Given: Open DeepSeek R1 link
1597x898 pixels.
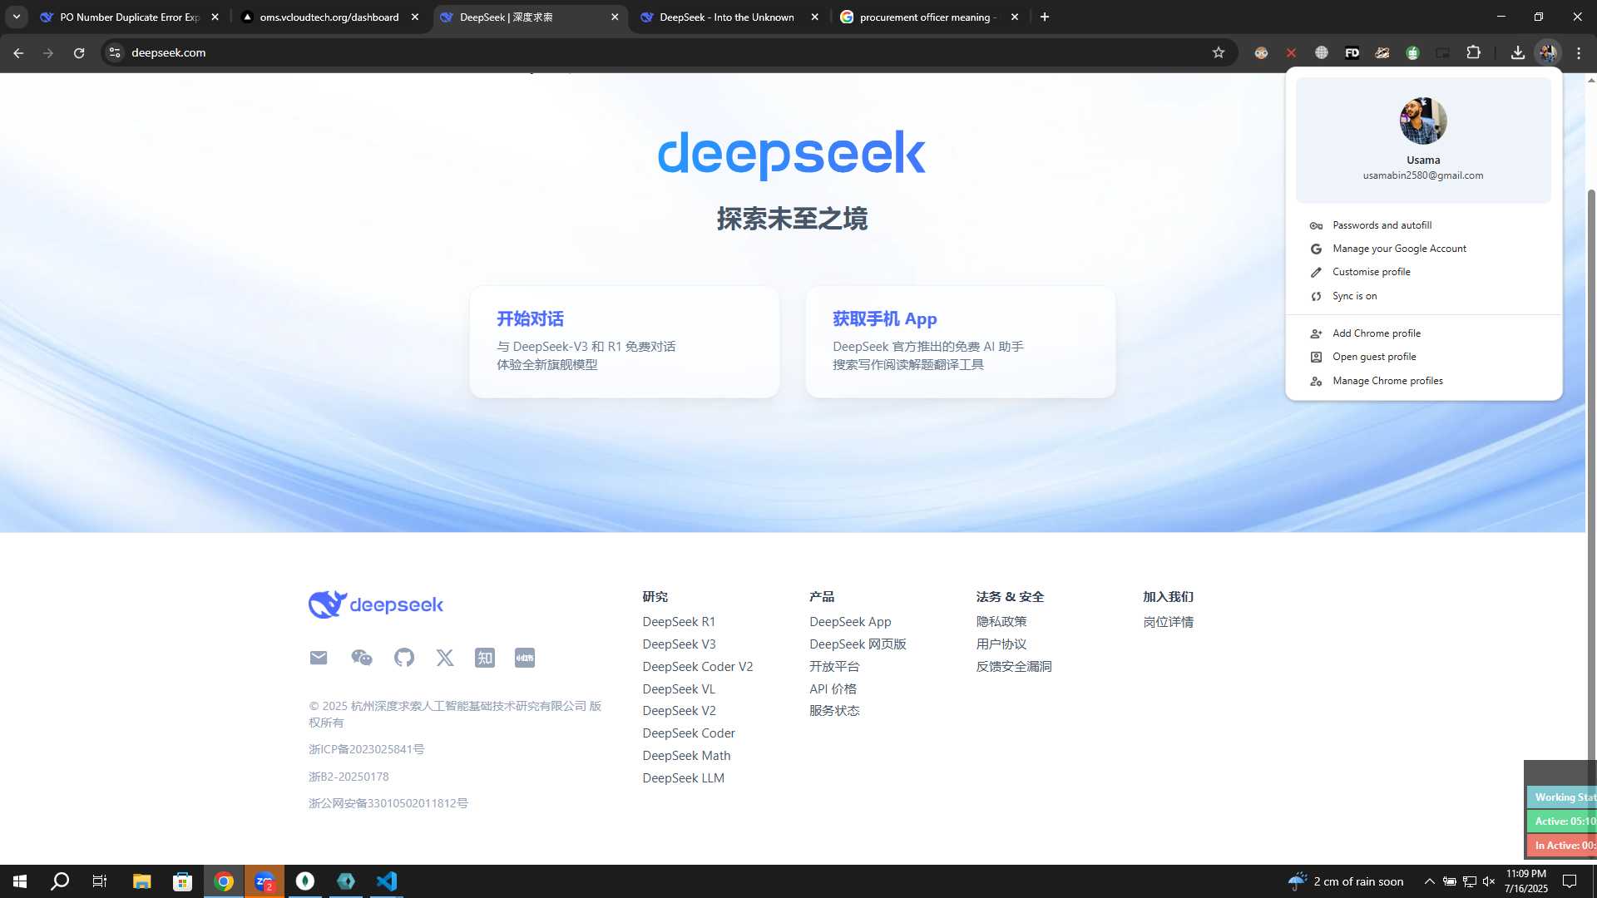Looking at the screenshot, I should [x=679, y=622].
